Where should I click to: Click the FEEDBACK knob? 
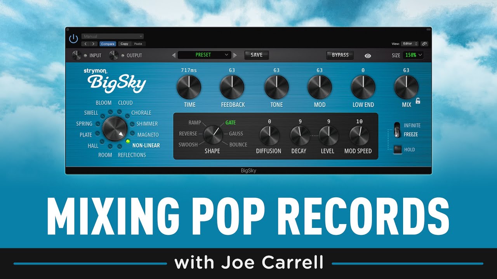click(232, 87)
